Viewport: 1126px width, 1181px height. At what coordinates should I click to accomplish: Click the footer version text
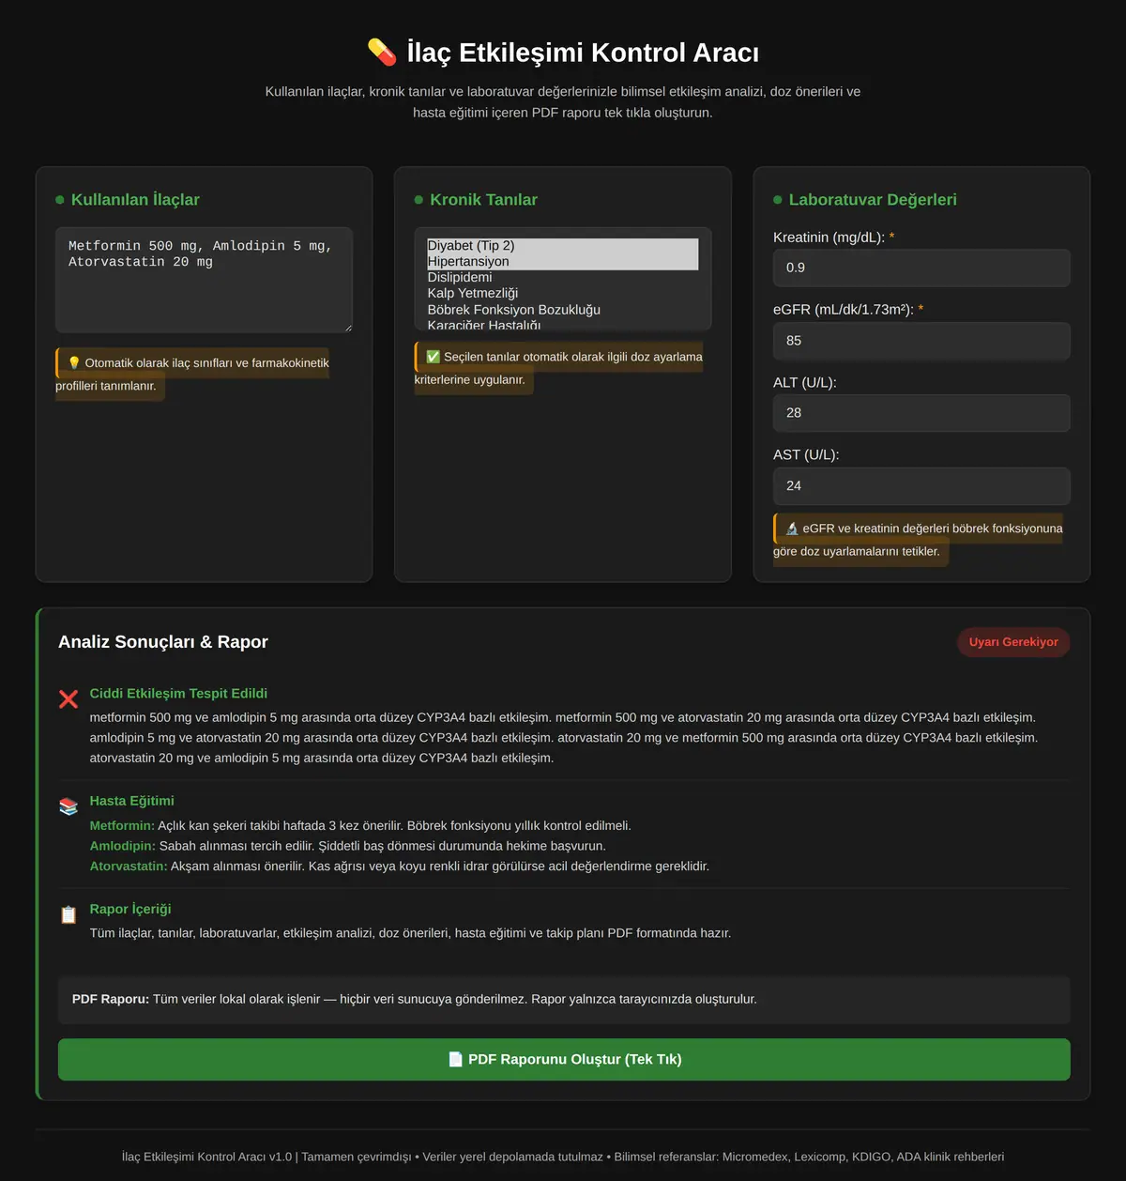click(563, 1157)
